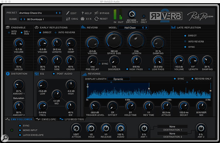
Task: Click the Reset circular arrows icon
Action: pos(97,19)
